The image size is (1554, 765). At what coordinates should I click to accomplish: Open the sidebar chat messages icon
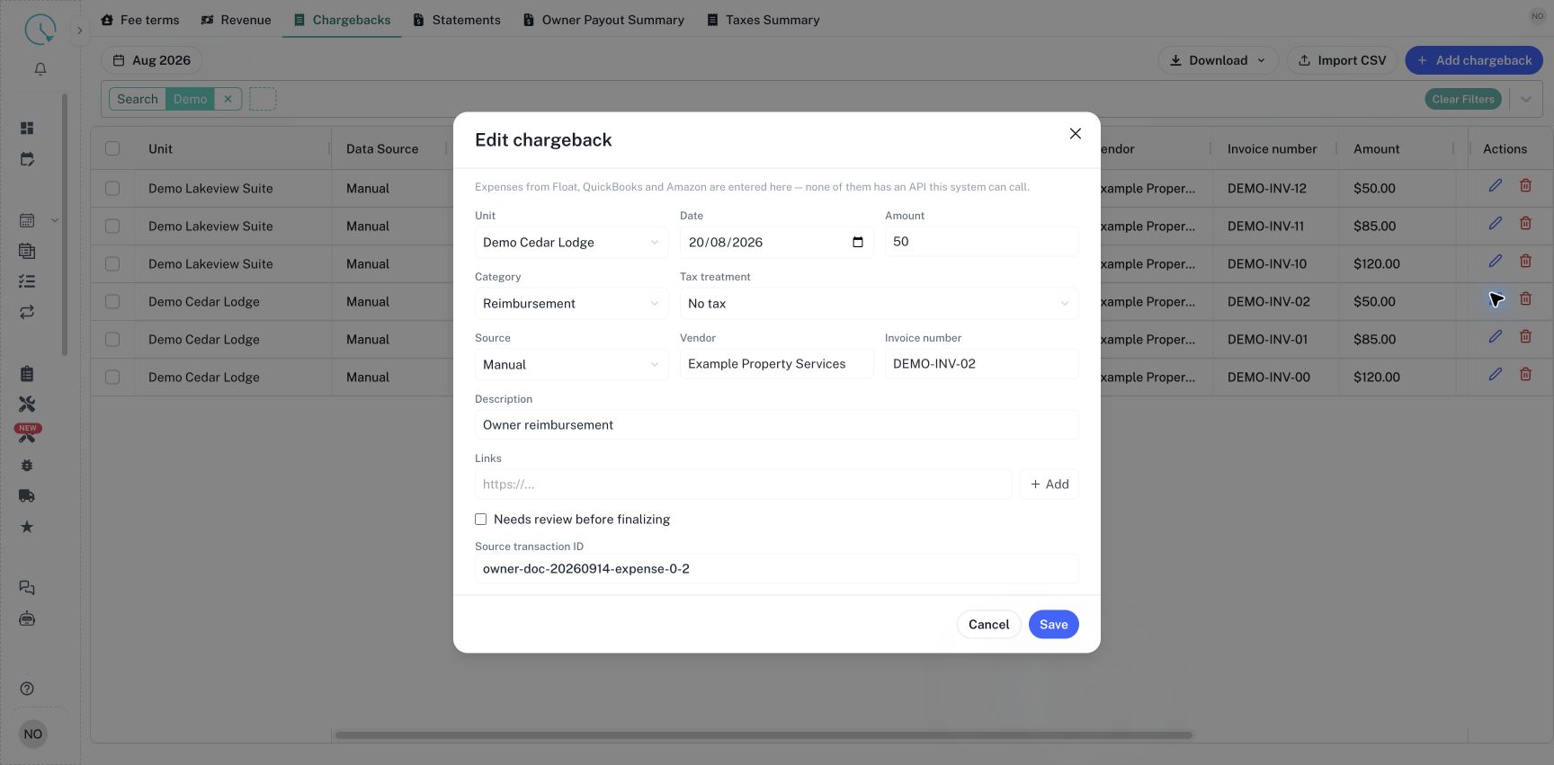coord(27,588)
